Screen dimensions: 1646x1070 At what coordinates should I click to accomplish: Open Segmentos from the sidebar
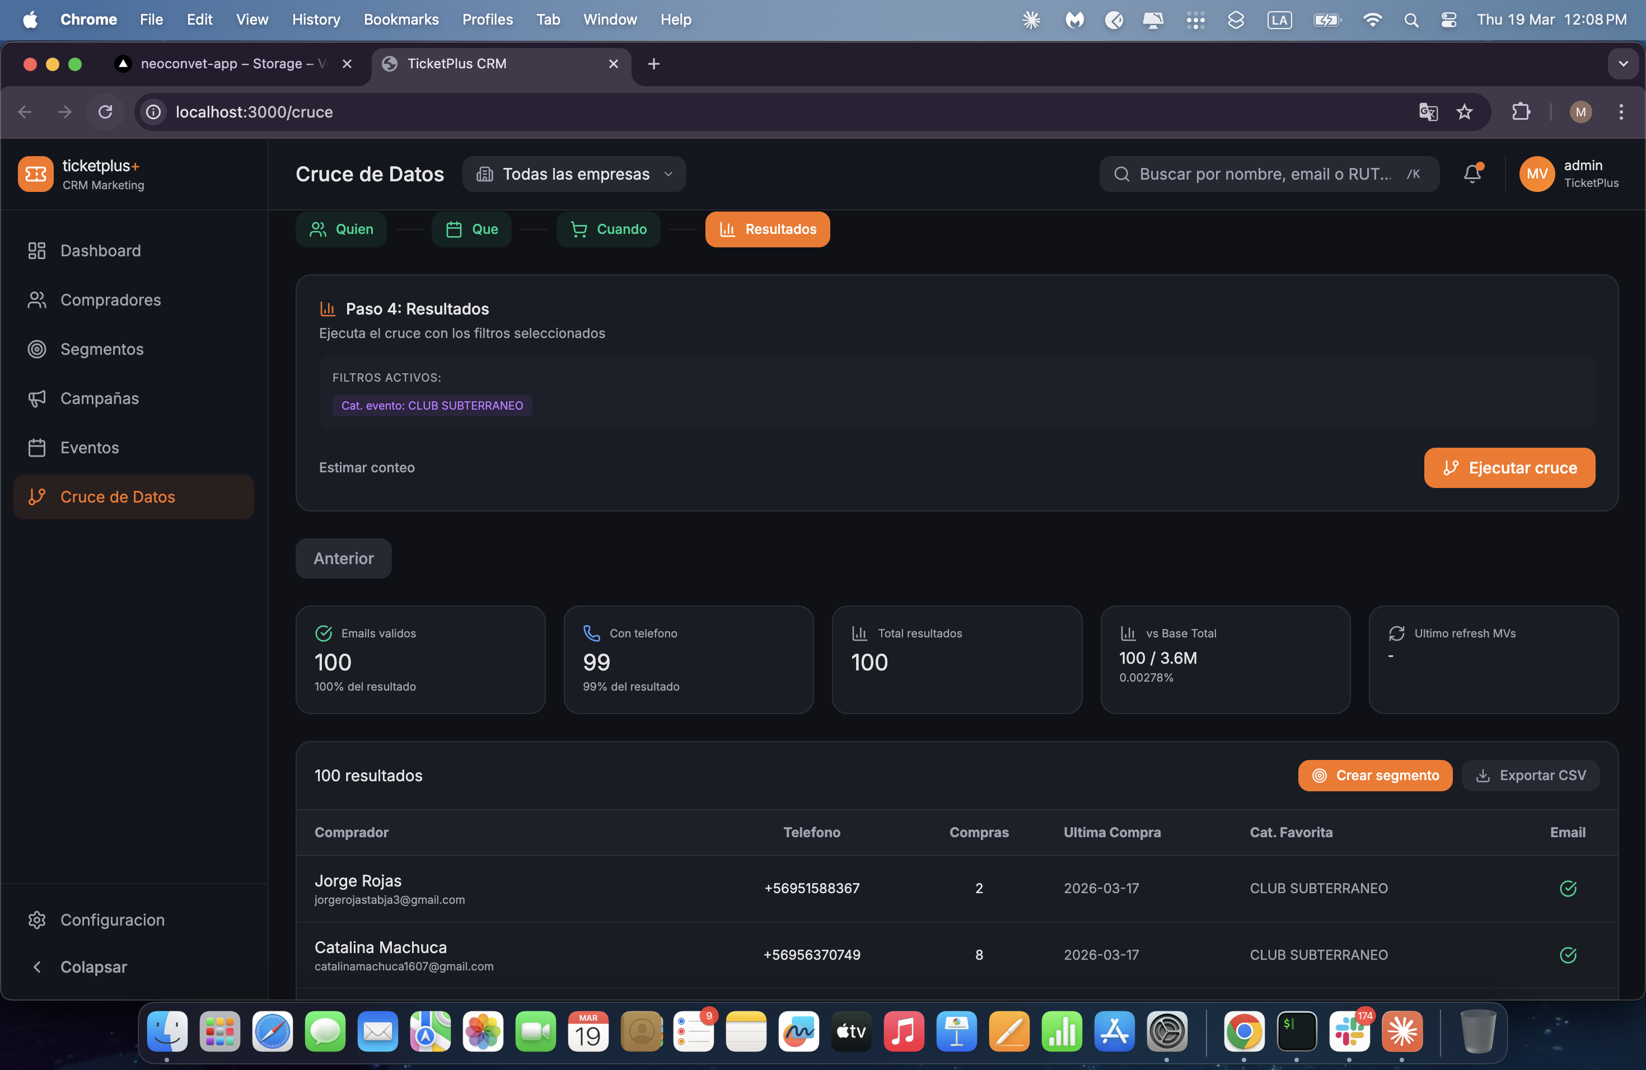102,349
